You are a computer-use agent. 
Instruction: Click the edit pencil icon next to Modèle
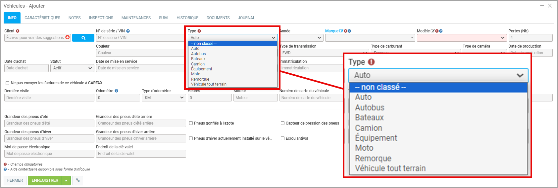pos(432,31)
